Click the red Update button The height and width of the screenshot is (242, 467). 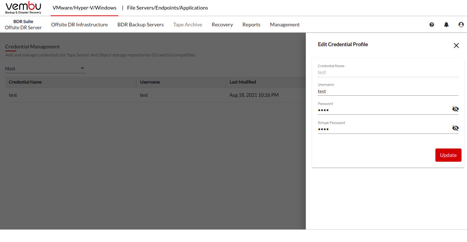tap(448, 155)
